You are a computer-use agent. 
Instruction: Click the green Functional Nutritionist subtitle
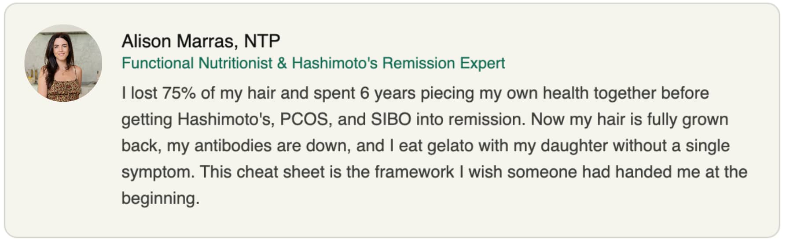click(x=313, y=63)
